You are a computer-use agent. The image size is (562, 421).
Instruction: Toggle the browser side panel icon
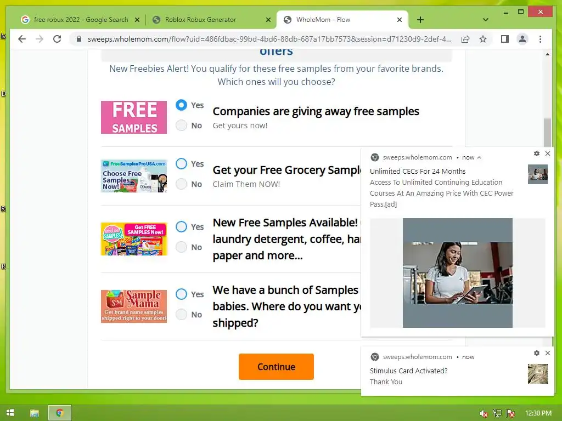point(505,39)
